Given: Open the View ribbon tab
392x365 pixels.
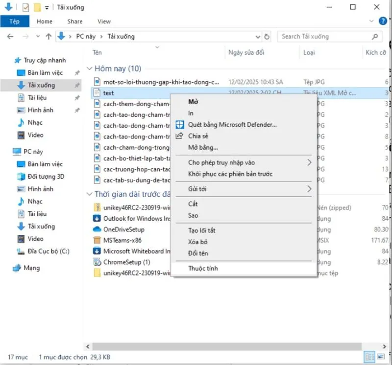Looking at the screenshot, I should [x=104, y=22].
